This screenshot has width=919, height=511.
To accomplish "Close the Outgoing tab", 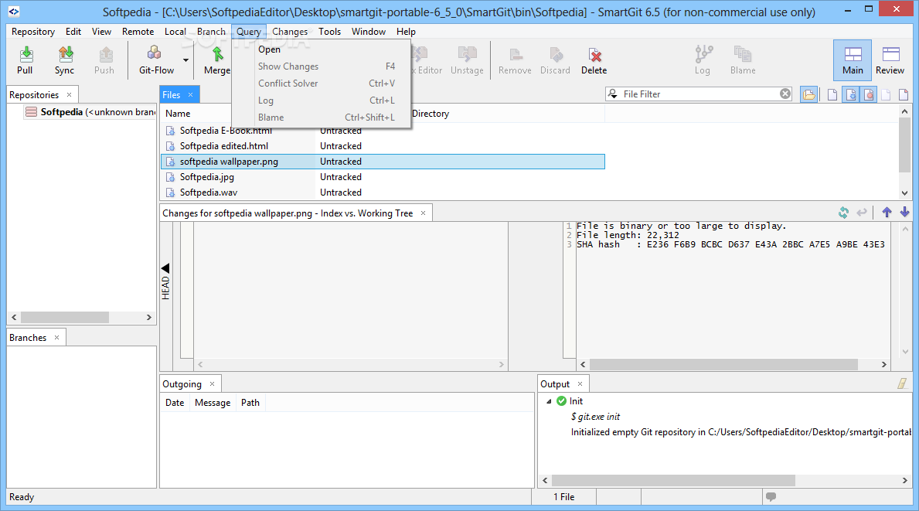I will [x=213, y=384].
